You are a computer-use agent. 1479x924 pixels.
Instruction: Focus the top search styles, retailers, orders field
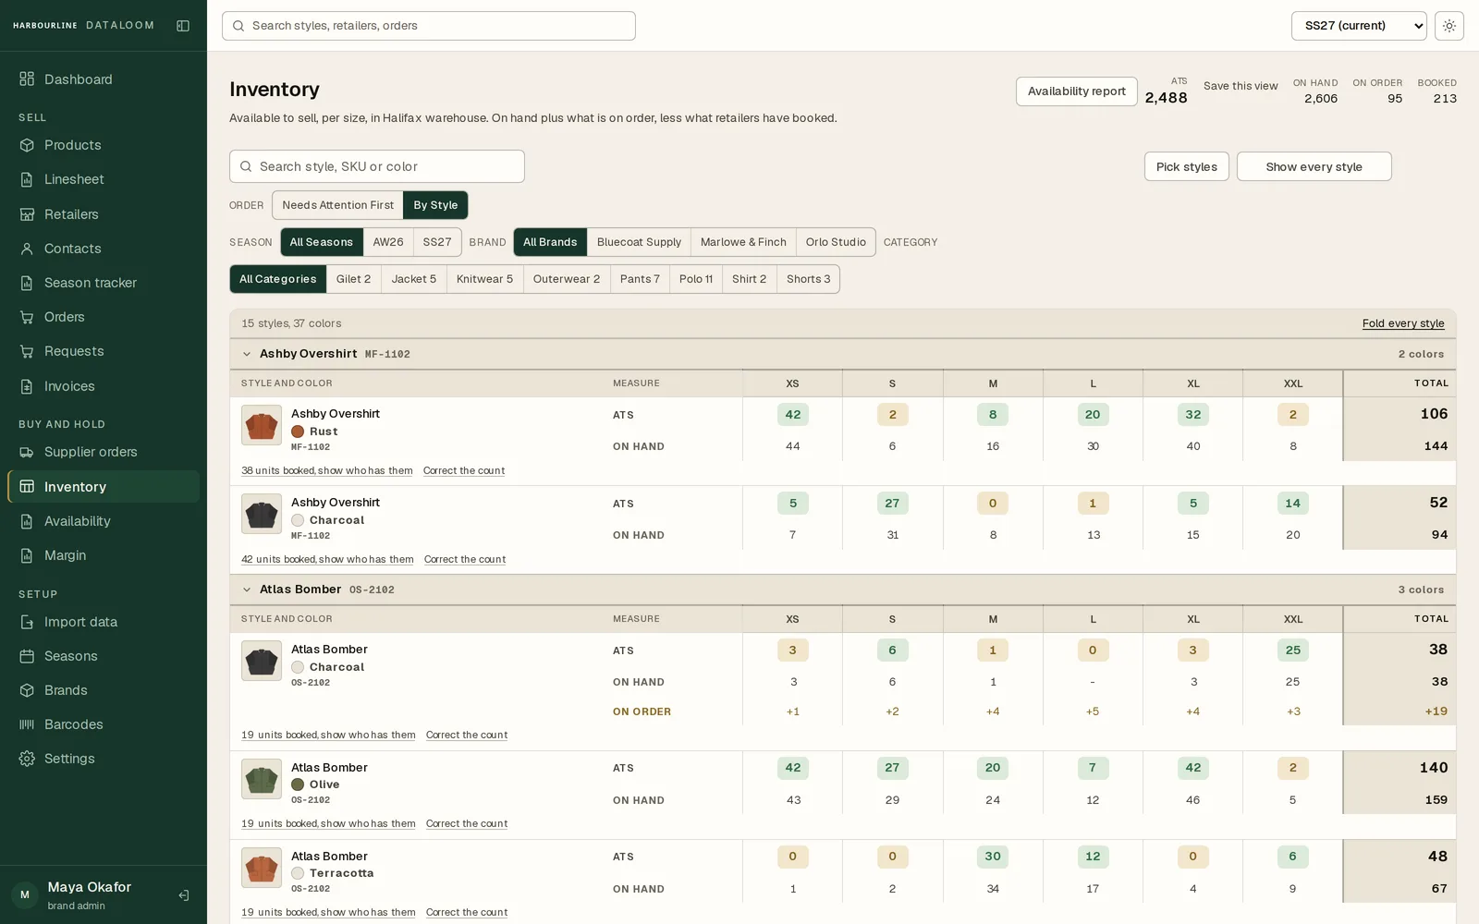click(x=429, y=26)
